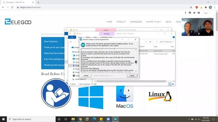Switch Explorer to large icons view
This screenshot has height=122, width=218.
pyautogui.click(x=173, y=84)
